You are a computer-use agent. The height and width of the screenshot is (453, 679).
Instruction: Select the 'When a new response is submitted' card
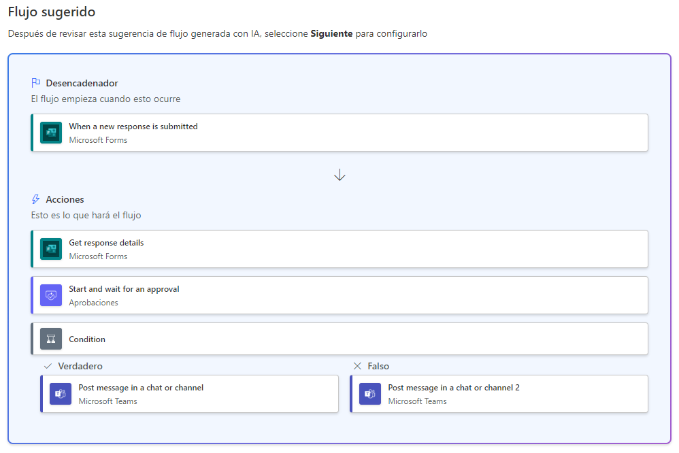coord(339,133)
